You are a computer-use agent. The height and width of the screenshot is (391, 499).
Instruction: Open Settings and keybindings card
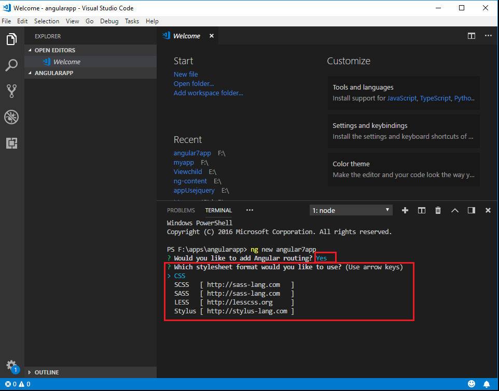(x=404, y=131)
